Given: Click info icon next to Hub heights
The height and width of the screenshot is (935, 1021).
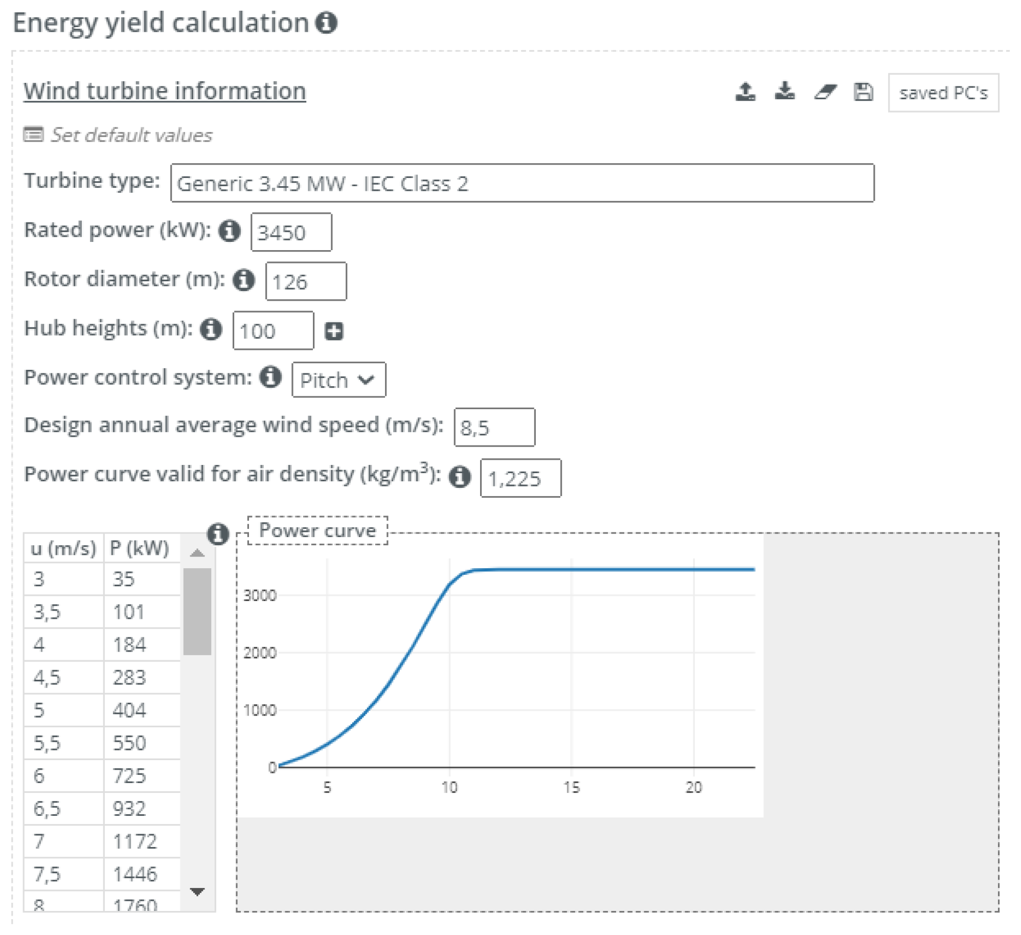Looking at the screenshot, I should click(211, 329).
